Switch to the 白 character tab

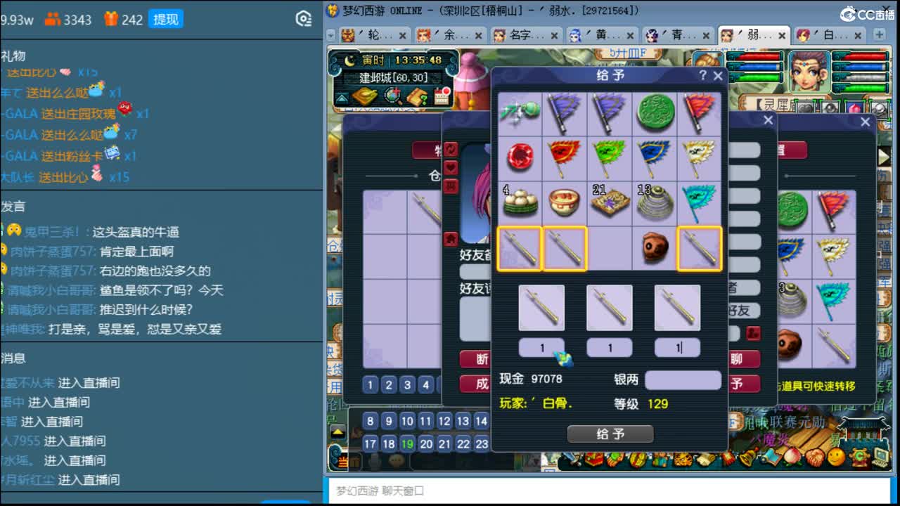830,35
